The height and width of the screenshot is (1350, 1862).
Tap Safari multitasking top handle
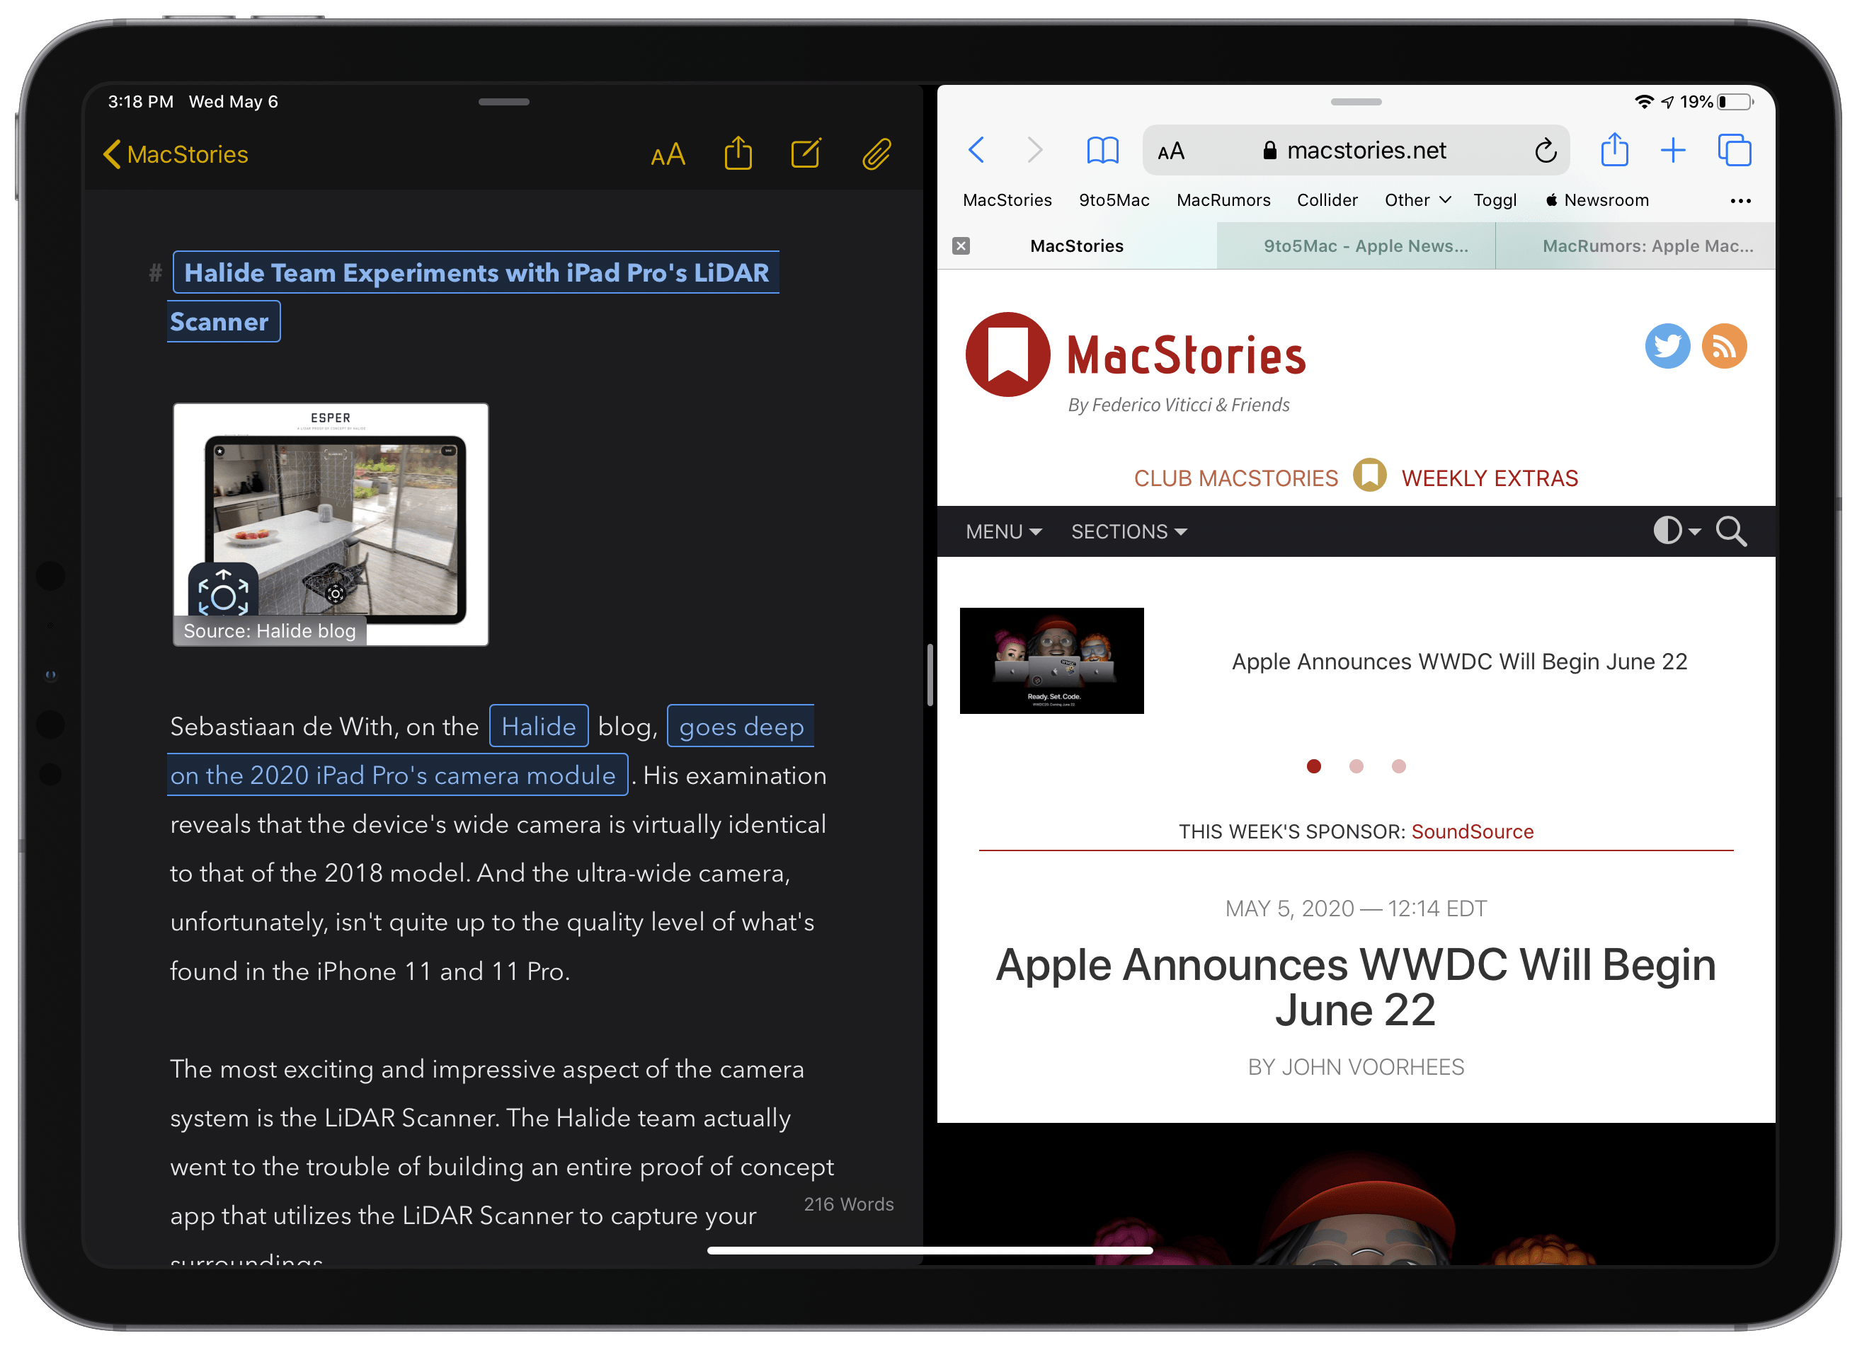[x=1356, y=102]
